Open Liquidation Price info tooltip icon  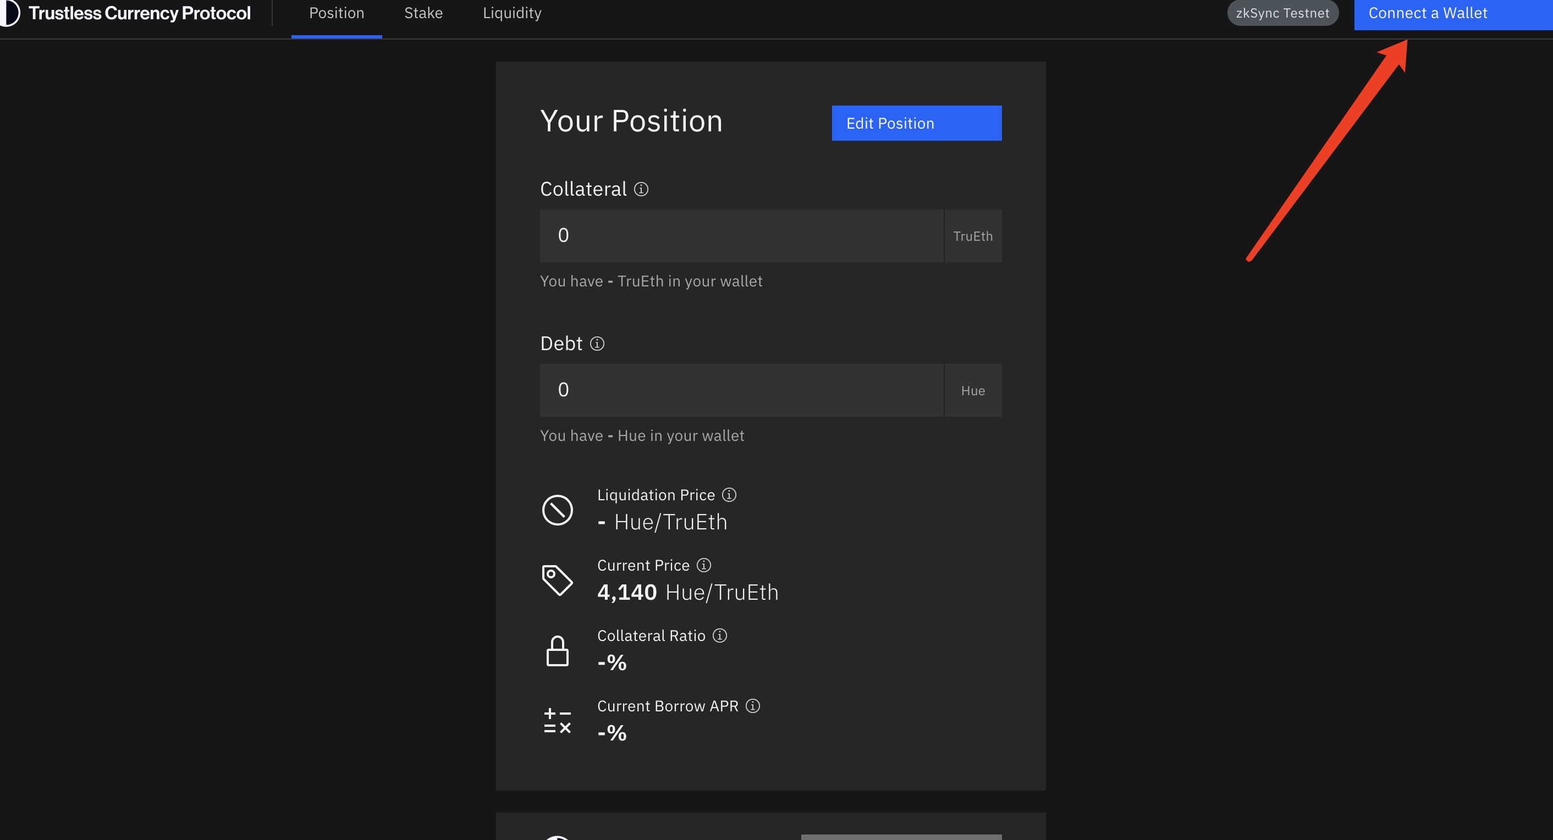click(x=729, y=495)
